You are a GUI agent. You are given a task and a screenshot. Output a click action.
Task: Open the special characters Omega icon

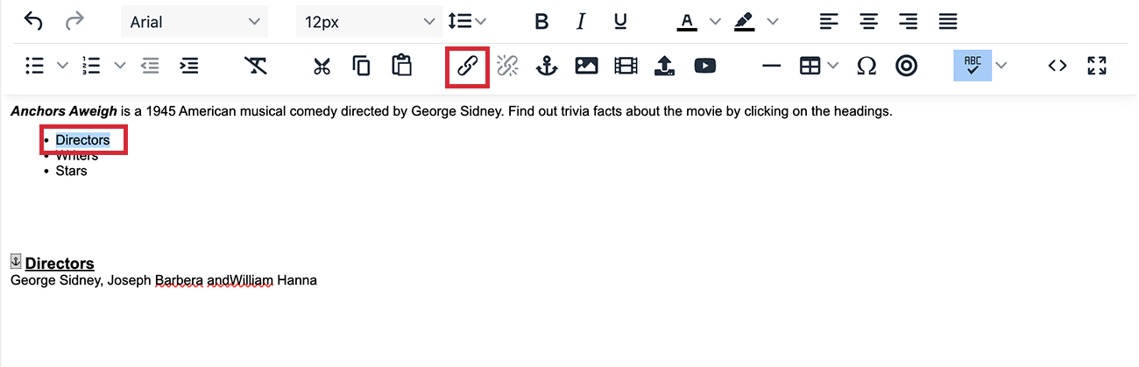(x=866, y=66)
